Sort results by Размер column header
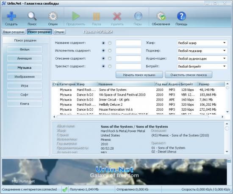 pos(211,84)
